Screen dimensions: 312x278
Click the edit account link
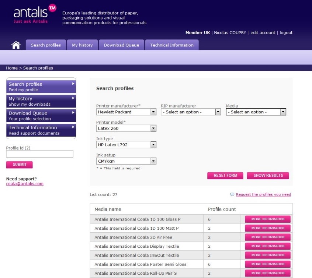263,33
